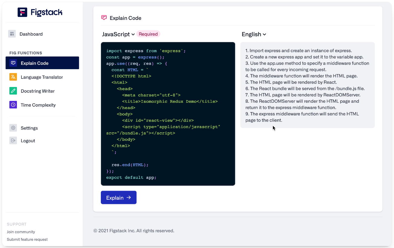The height and width of the screenshot is (248, 394).
Task: Click the green Docstring Writer pencil icon
Action: point(13,91)
